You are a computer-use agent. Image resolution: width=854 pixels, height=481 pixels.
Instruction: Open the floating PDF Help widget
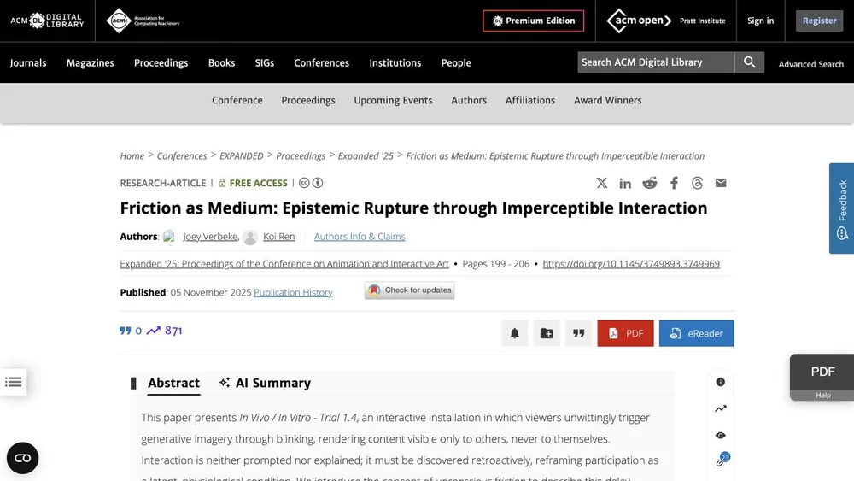tap(822, 378)
